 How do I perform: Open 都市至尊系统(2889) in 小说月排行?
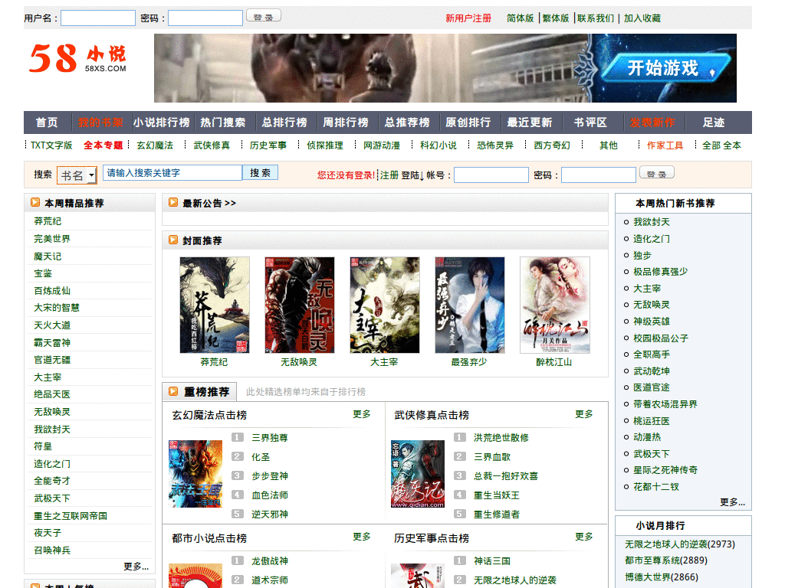[x=666, y=560]
